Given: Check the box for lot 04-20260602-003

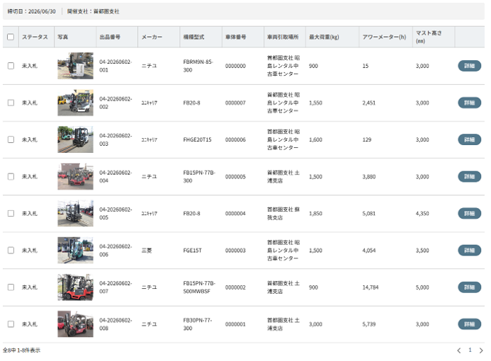Looking at the screenshot, I should pos(11,139).
